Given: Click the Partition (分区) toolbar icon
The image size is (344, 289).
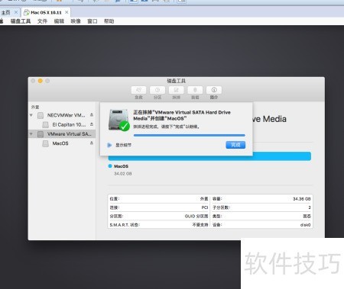Looking at the screenshot, I should [157, 90].
